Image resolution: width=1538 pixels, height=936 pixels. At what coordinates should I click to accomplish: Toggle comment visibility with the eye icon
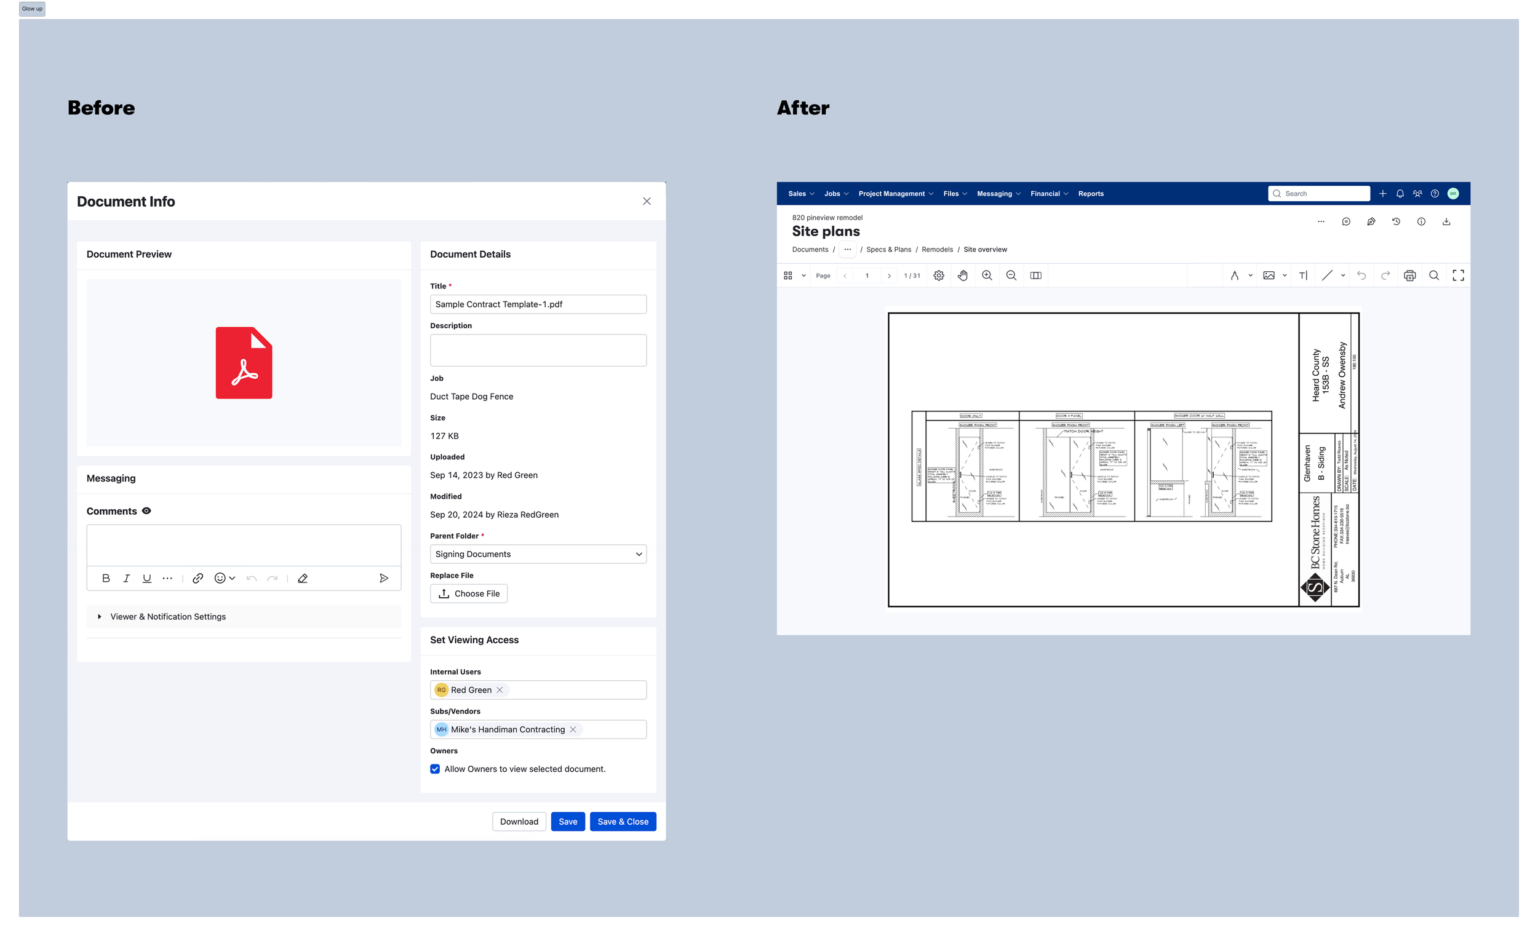pyautogui.click(x=146, y=510)
